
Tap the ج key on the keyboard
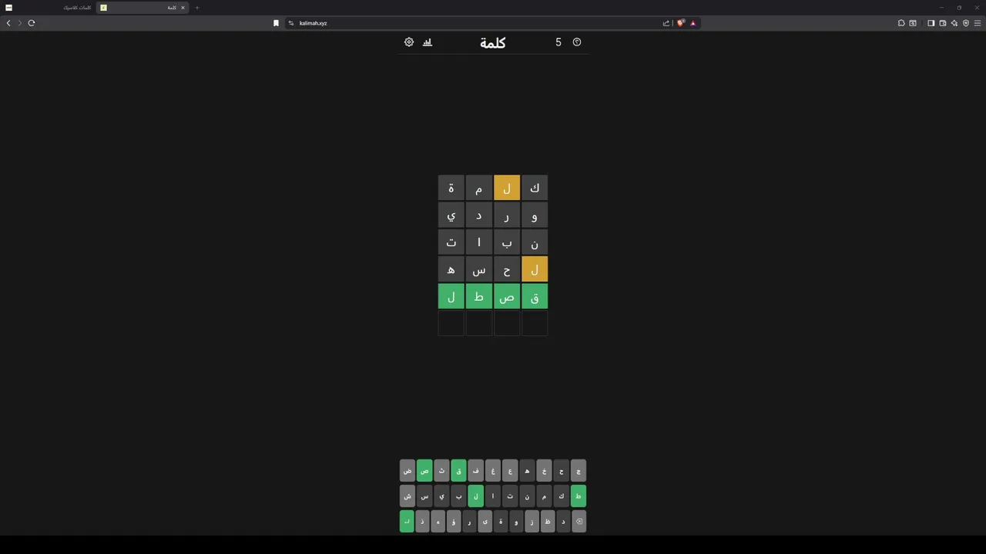coord(579,470)
